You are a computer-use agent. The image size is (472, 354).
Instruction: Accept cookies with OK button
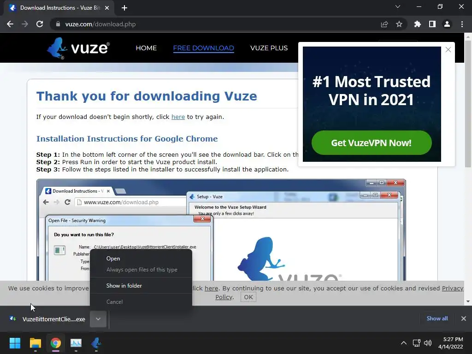tap(248, 297)
